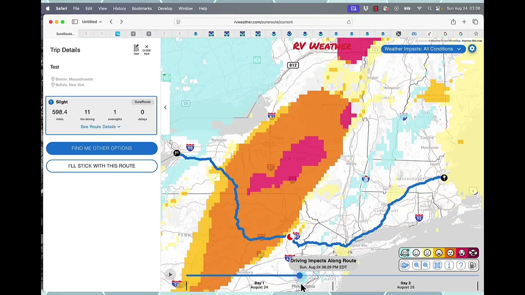This screenshot has height=295, width=525.
Task: Open the Bookmarks menu
Action: coord(142,8)
